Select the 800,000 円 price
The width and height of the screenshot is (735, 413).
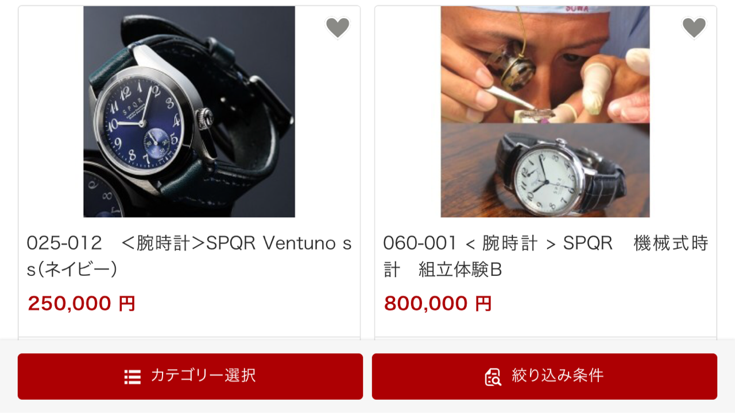(x=438, y=303)
